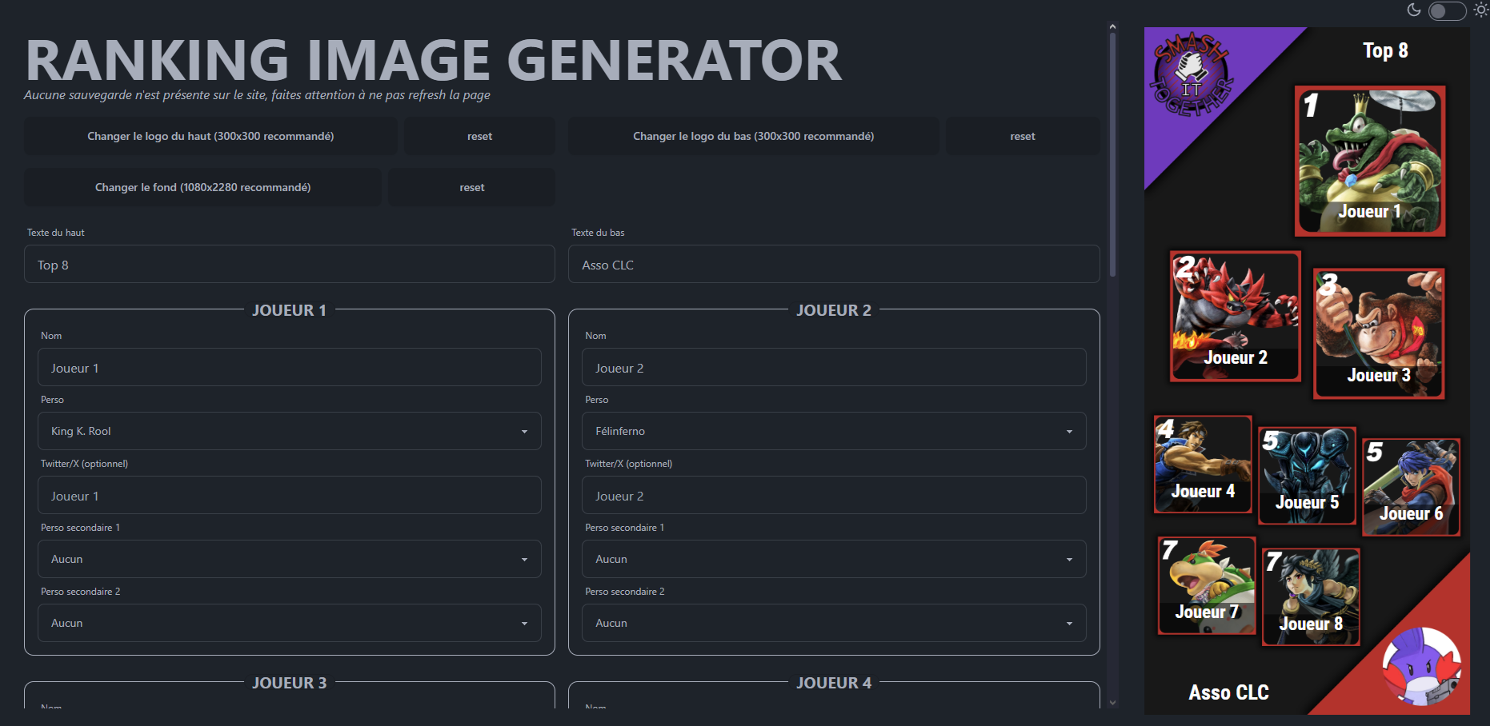The height and width of the screenshot is (726, 1490).
Task: Select the Incineroar Joueur 2 card
Action: (1235, 317)
